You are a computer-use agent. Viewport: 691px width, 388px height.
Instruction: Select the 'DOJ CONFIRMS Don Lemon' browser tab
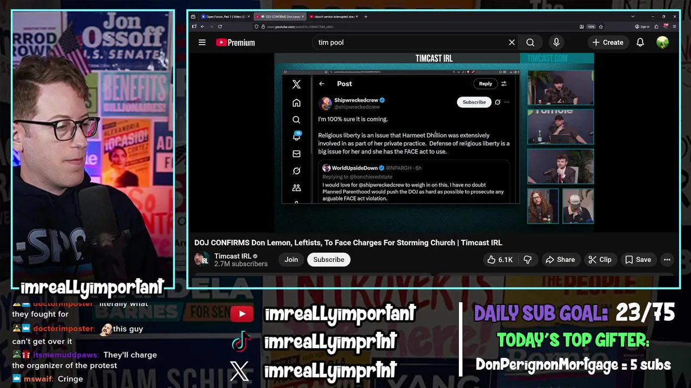[279, 17]
